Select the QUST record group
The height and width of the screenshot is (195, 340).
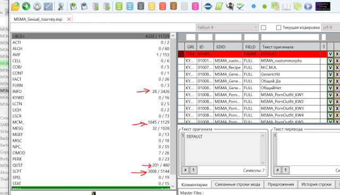(x=91, y=165)
